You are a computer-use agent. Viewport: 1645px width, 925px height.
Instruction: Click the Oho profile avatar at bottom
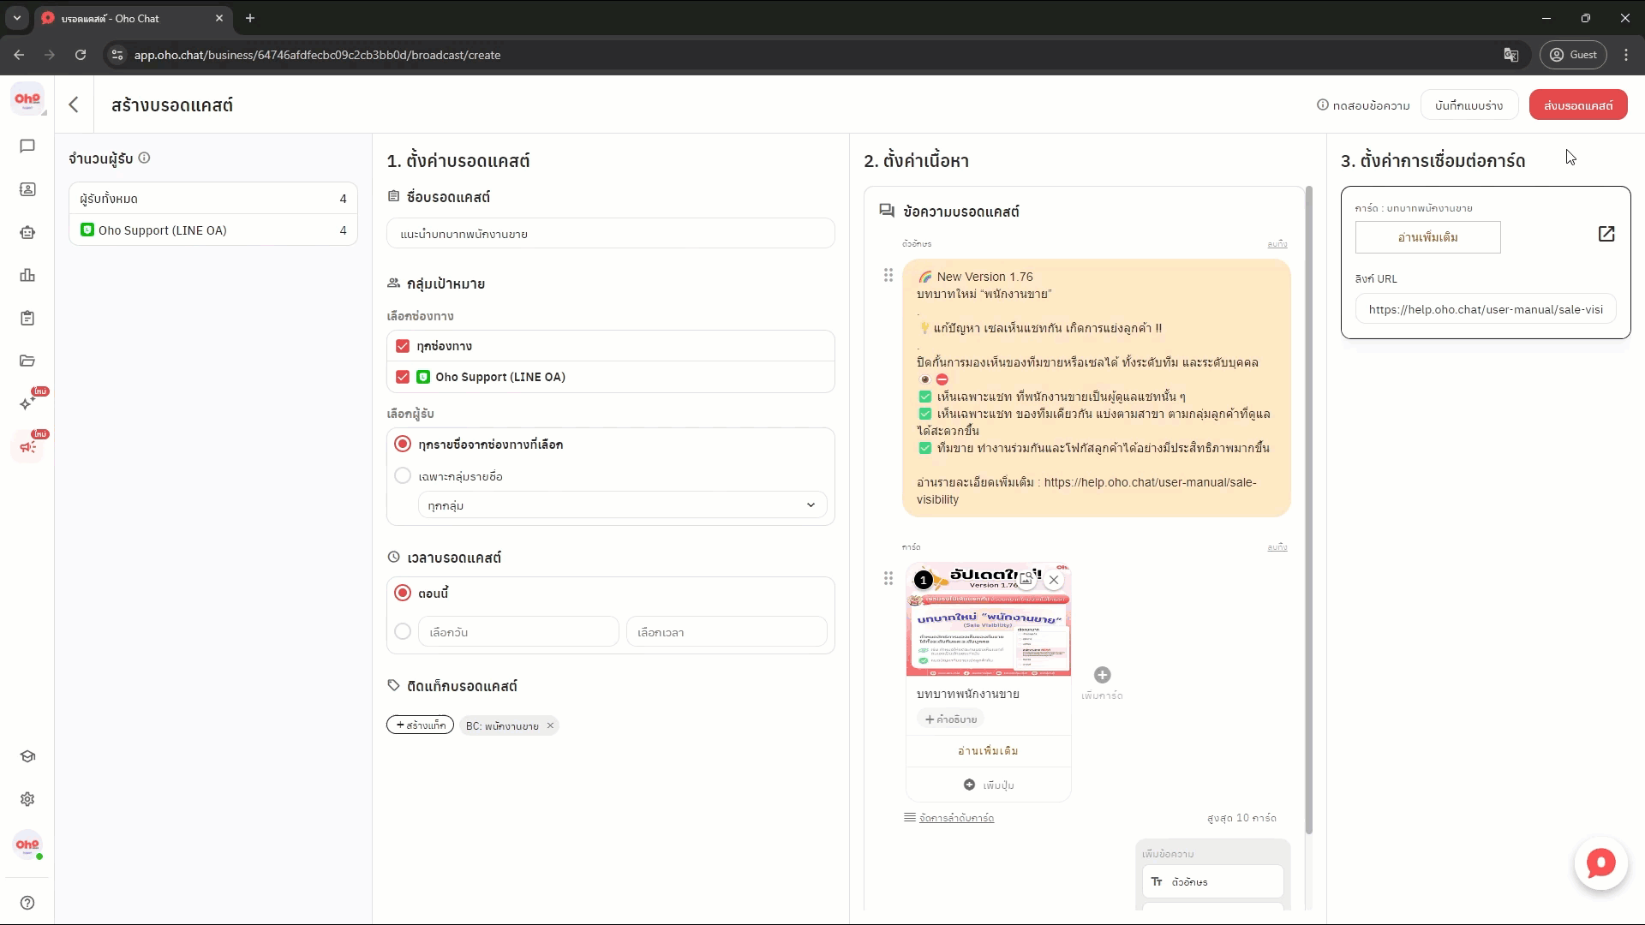click(x=27, y=844)
